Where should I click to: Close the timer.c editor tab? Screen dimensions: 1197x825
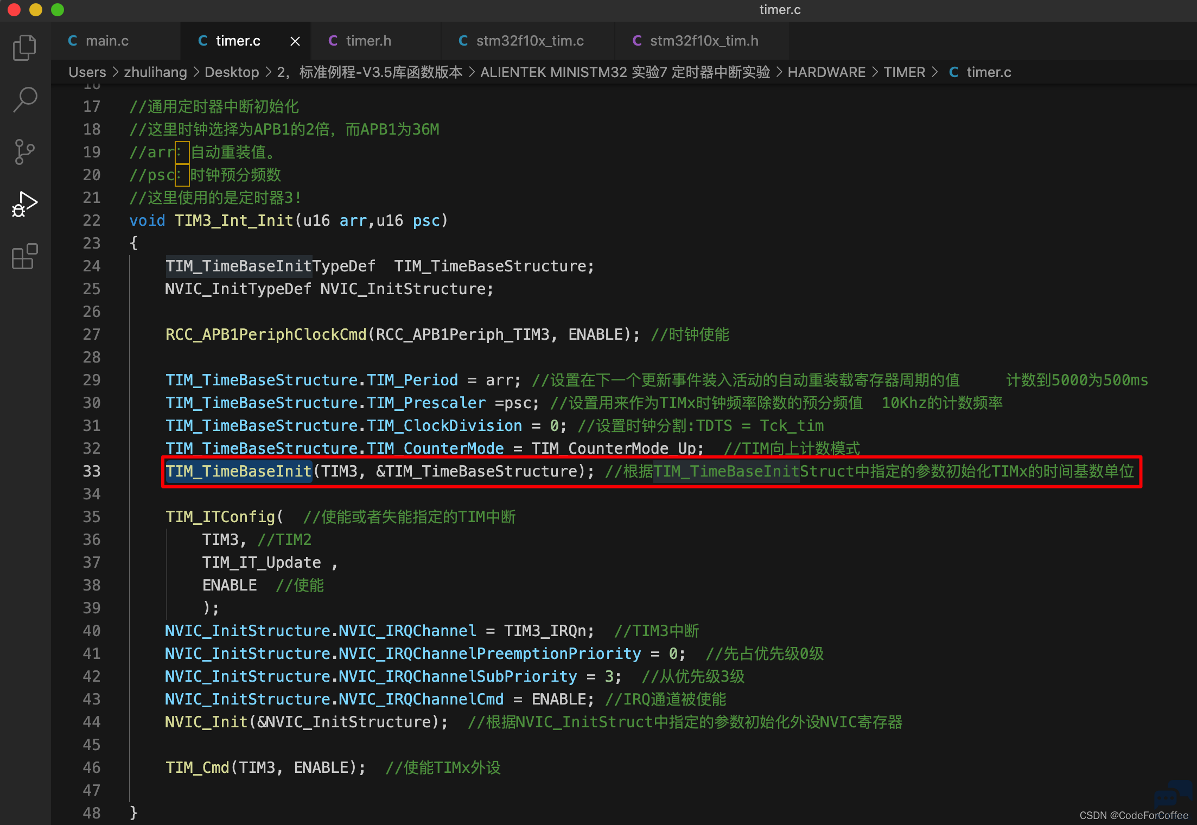[x=295, y=41]
